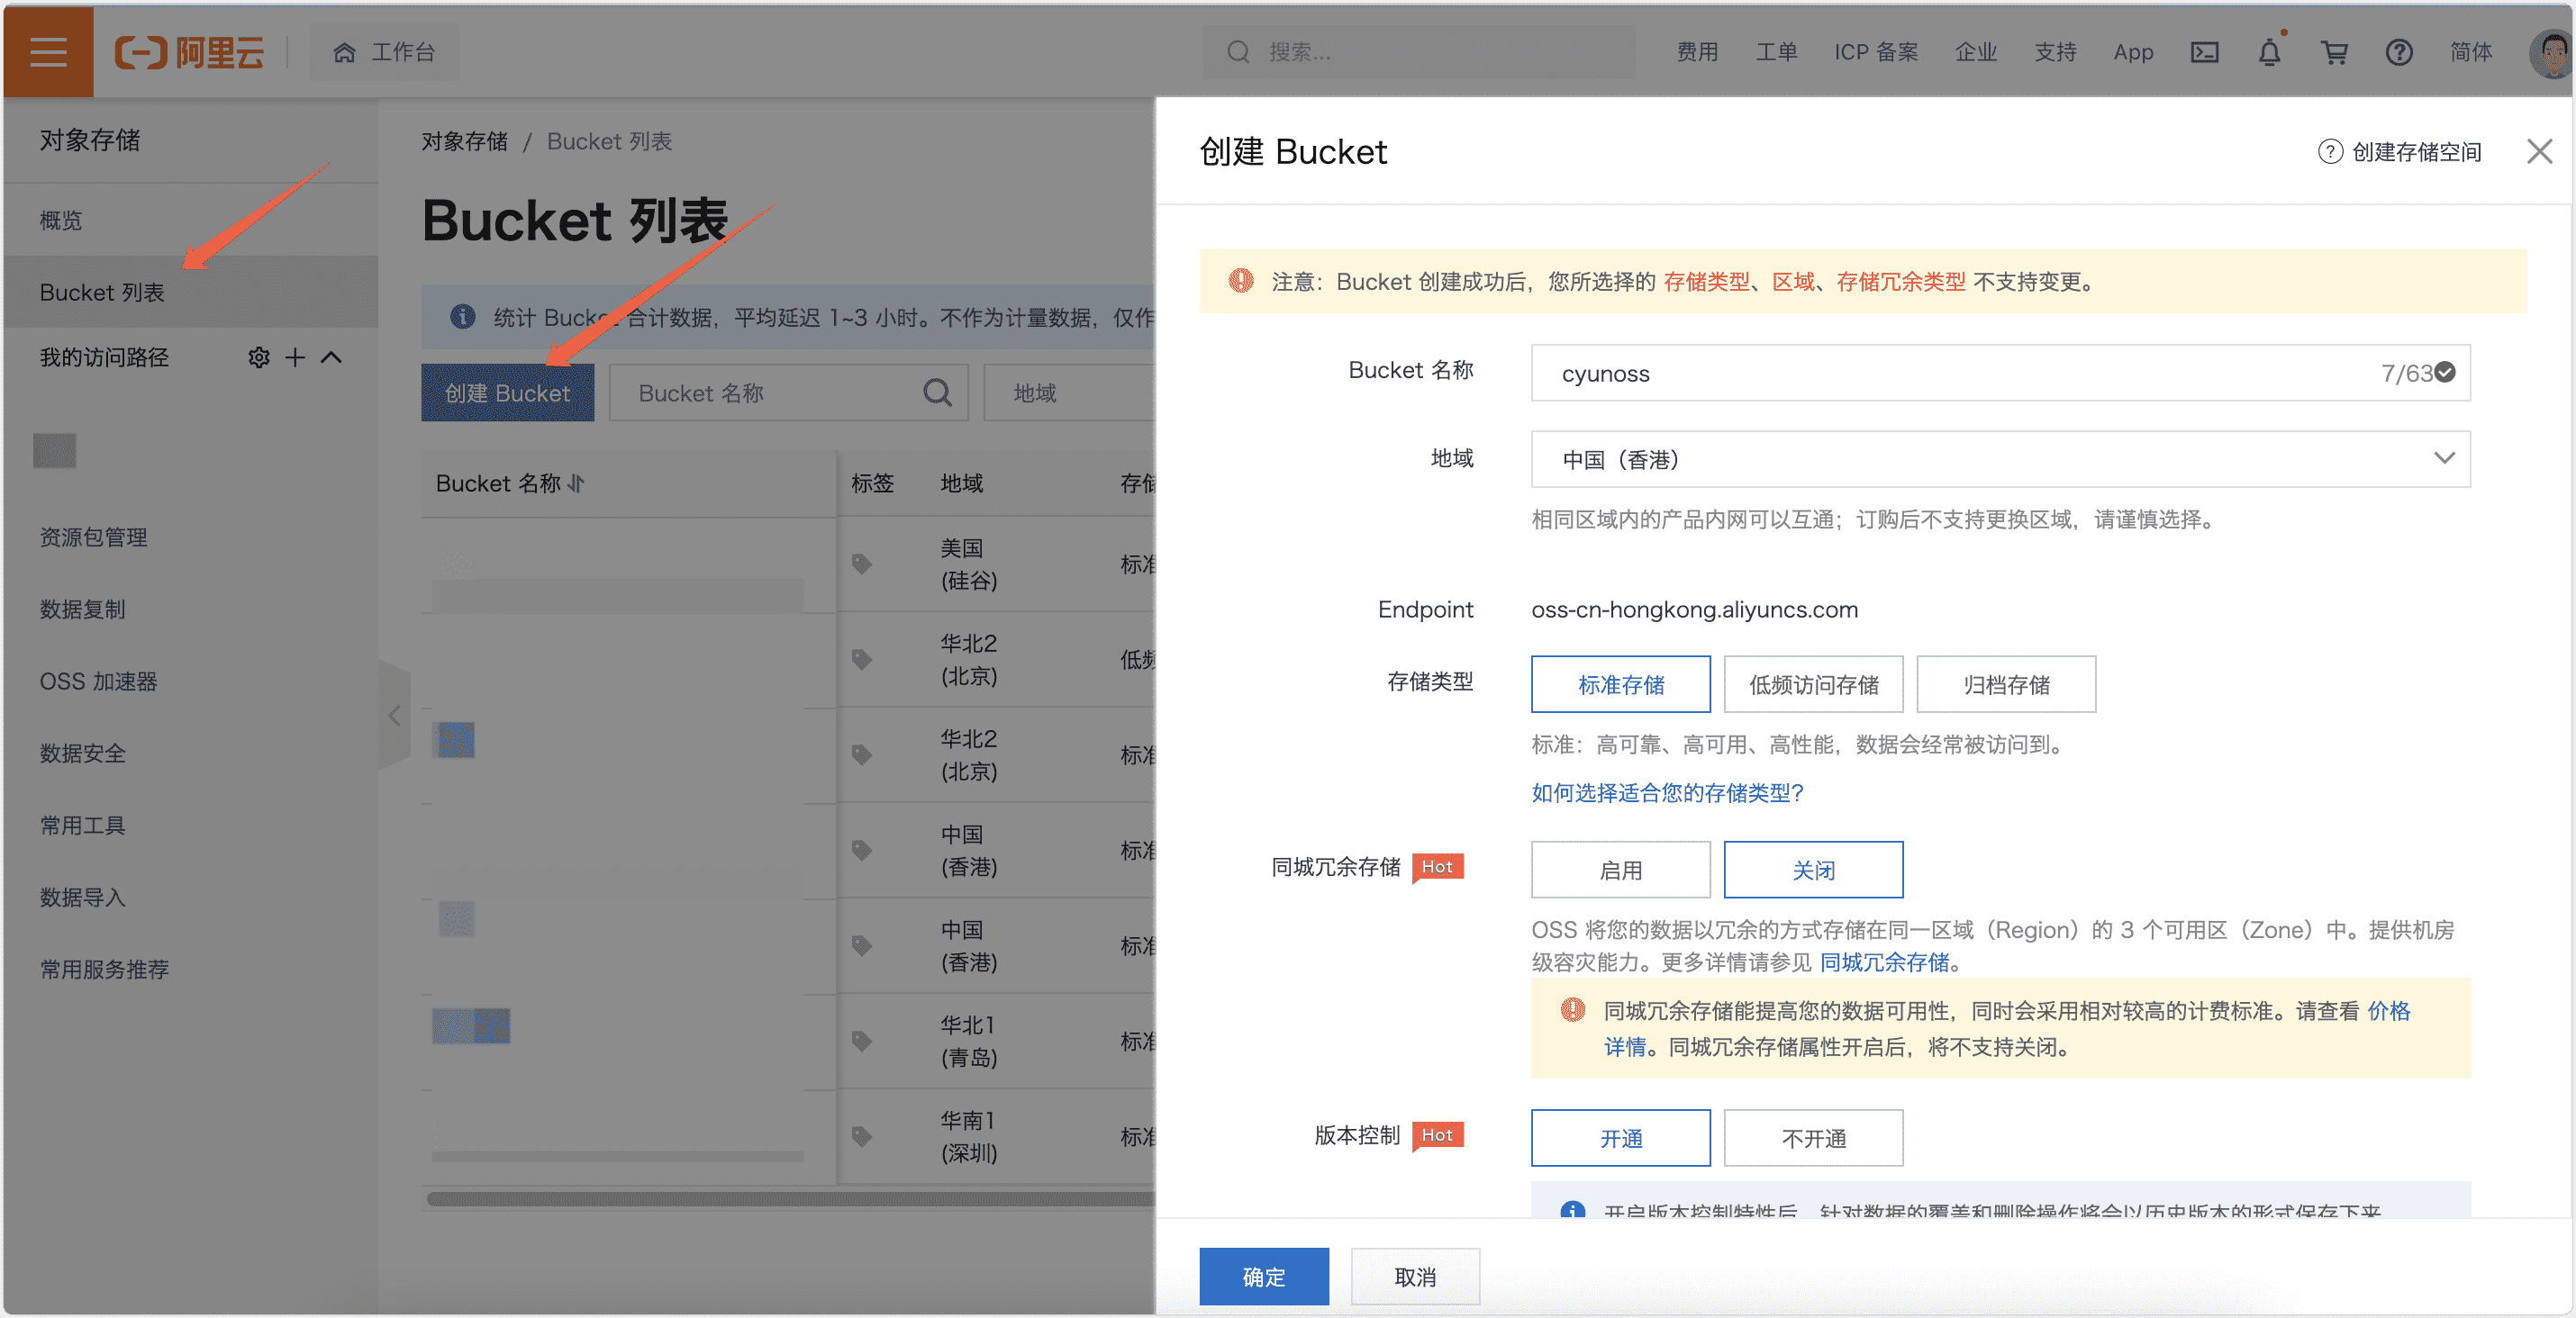Click the Alibaba Cloud logo
Screen dimensions: 2576x1318
[x=189, y=52]
